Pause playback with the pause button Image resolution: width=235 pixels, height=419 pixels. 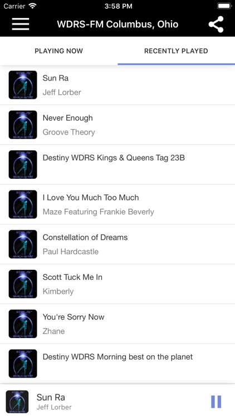click(216, 402)
